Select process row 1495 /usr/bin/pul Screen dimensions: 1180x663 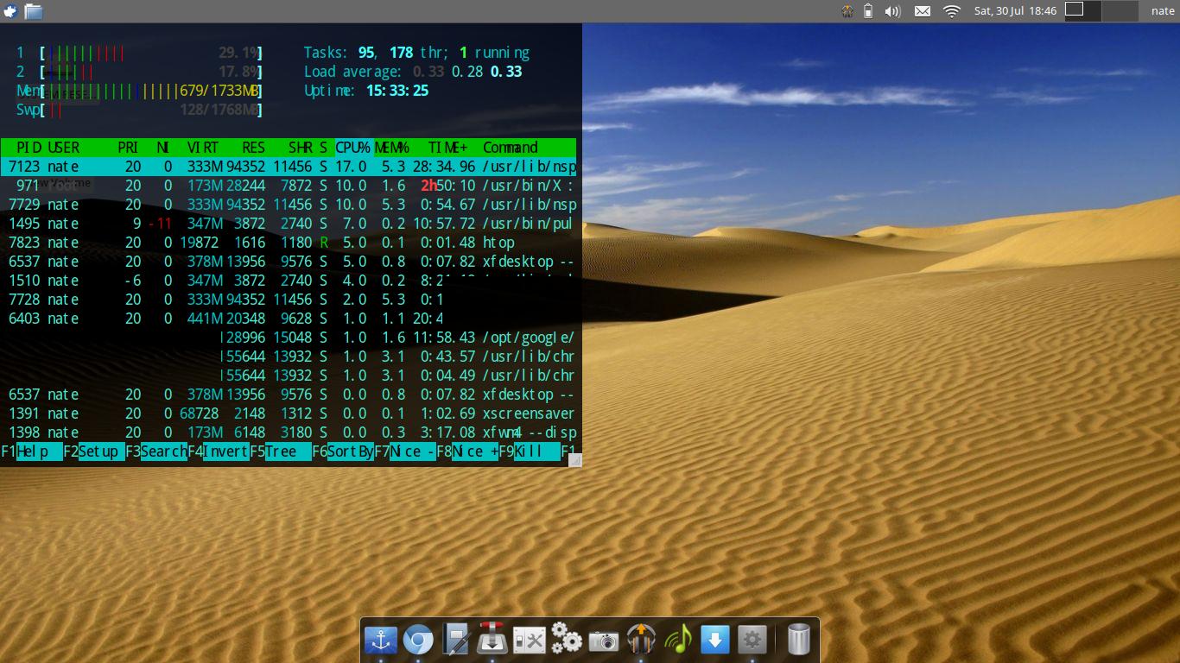(x=289, y=224)
